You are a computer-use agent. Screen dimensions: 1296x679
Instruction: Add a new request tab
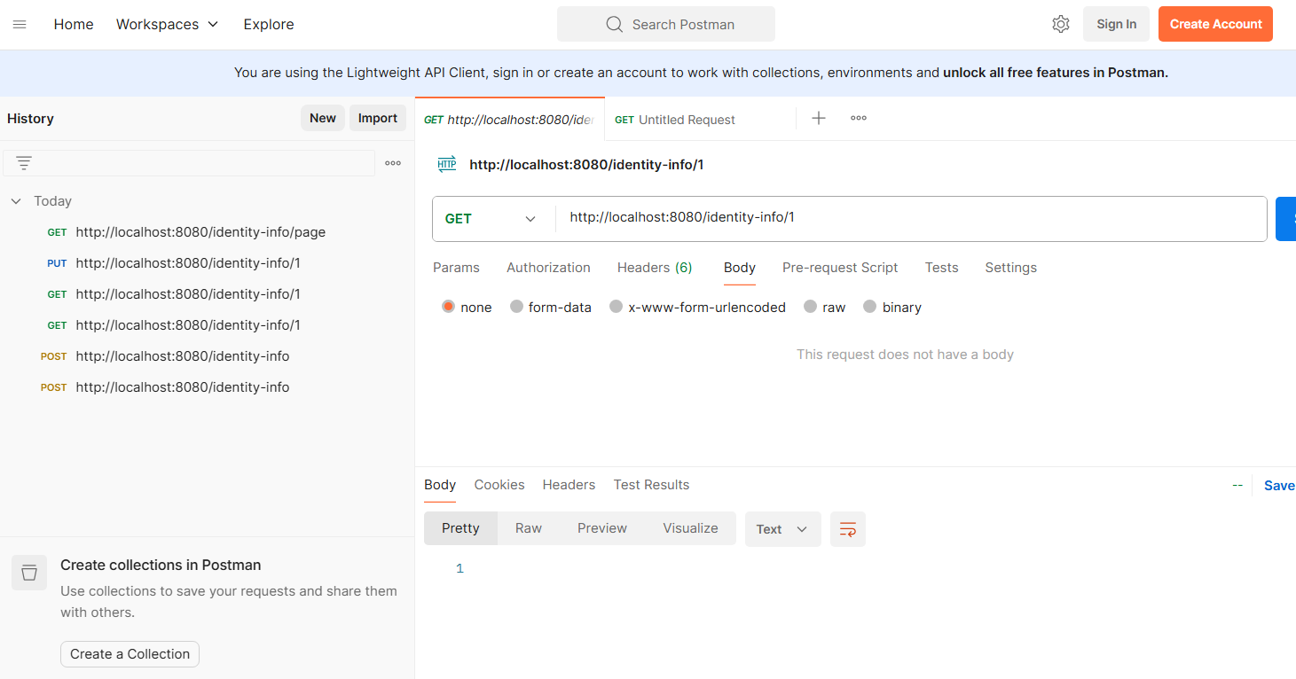click(x=819, y=118)
